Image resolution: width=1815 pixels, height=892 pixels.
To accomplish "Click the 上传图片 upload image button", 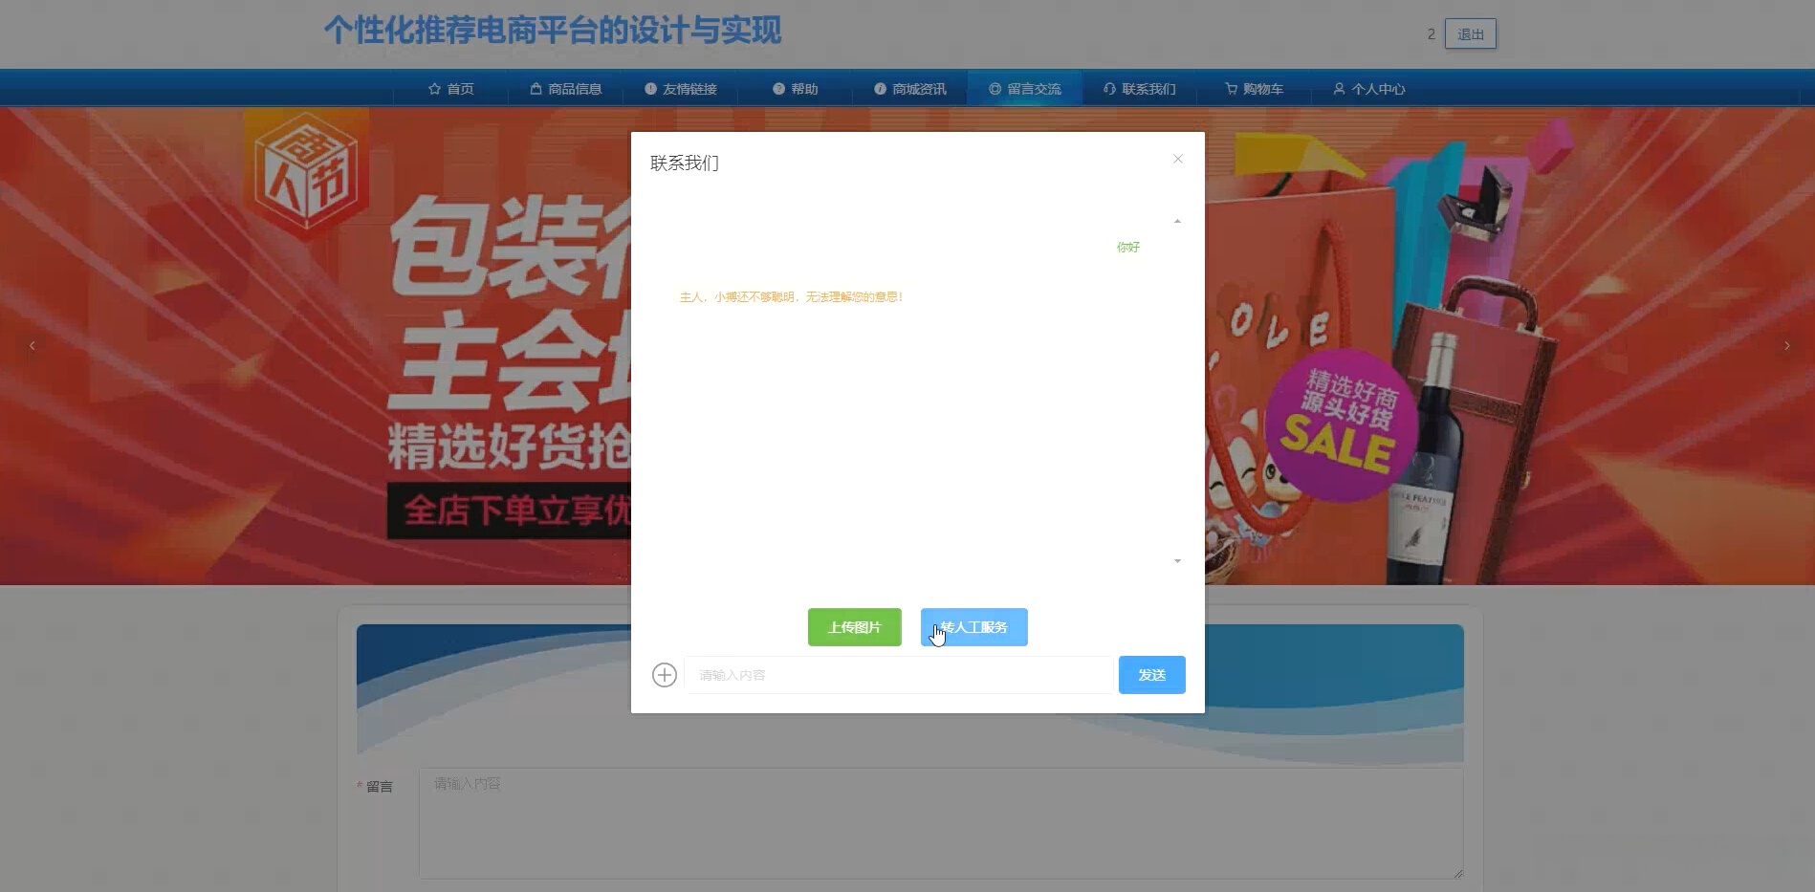I will click(x=854, y=627).
